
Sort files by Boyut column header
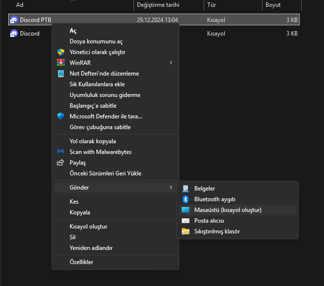[x=273, y=5]
